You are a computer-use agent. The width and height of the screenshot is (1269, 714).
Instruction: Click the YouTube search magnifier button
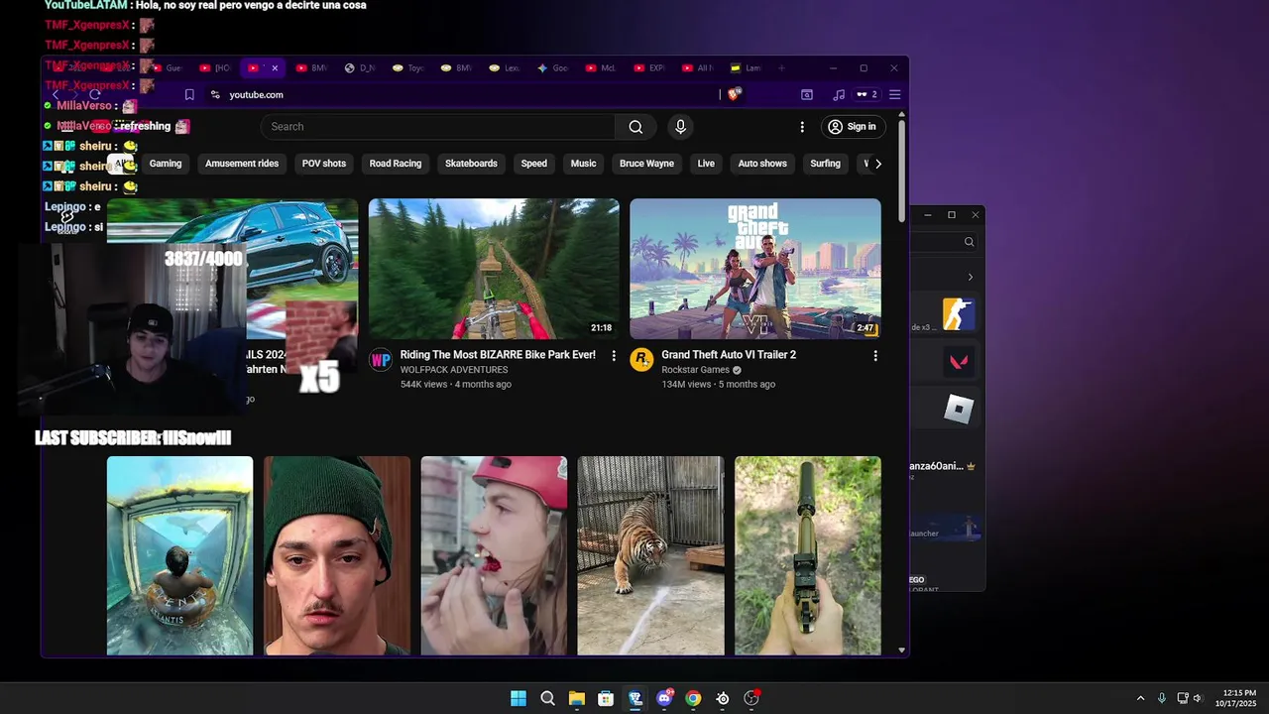pos(635,127)
